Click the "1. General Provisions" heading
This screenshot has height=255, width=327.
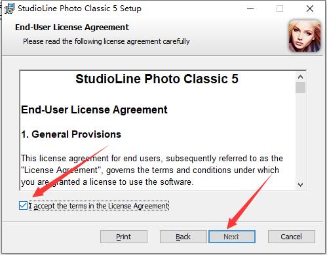pyautogui.click(x=71, y=134)
